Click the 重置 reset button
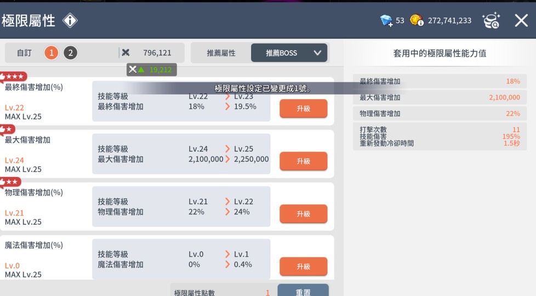 click(x=303, y=290)
